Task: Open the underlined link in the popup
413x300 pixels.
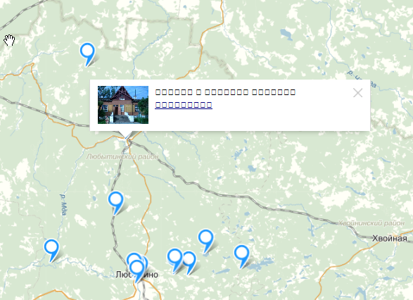Action: point(184,105)
